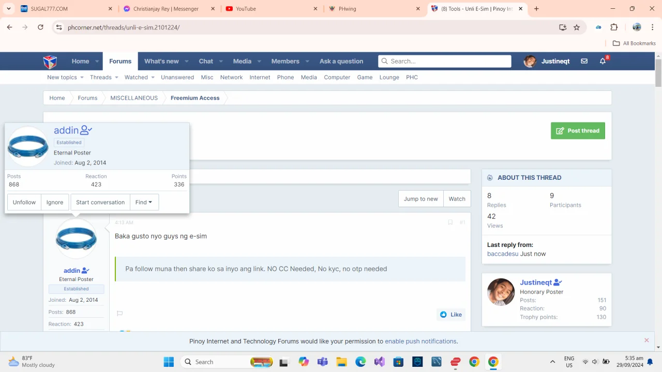662x372 pixels.
Task: Go back to the previous page
Action: tap(9, 27)
